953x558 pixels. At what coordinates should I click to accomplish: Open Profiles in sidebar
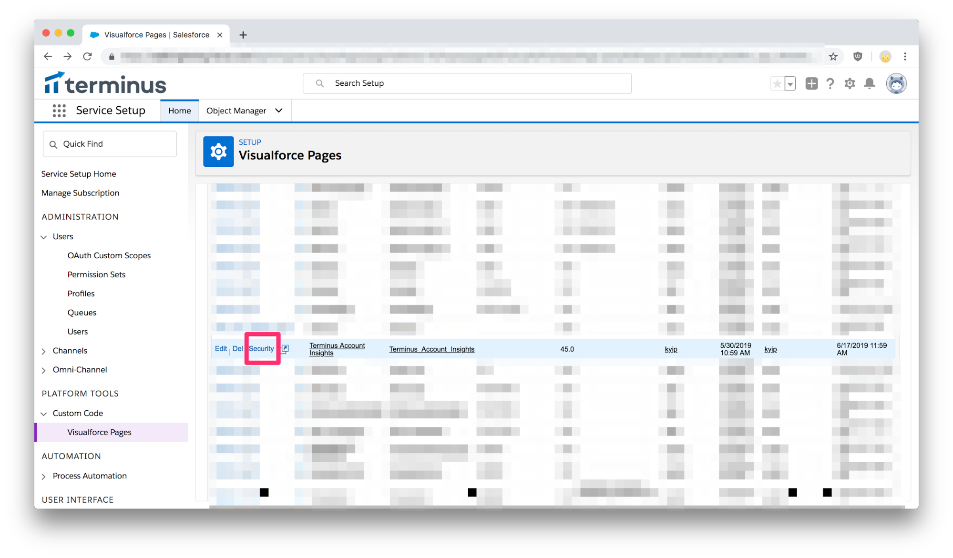tap(81, 294)
